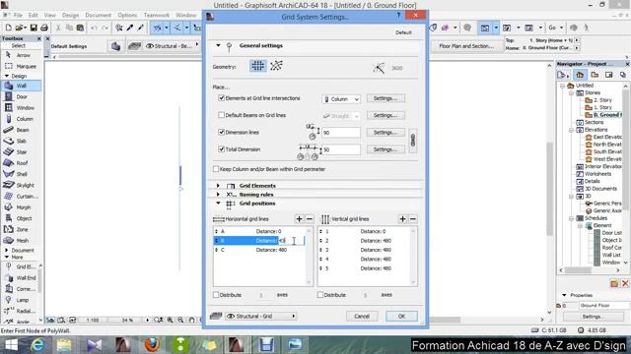Image resolution: width=631 pixels, height=354 pixels.
Task: Open the Structural - Grid layer dropdown
Action: tap(260, 317)
